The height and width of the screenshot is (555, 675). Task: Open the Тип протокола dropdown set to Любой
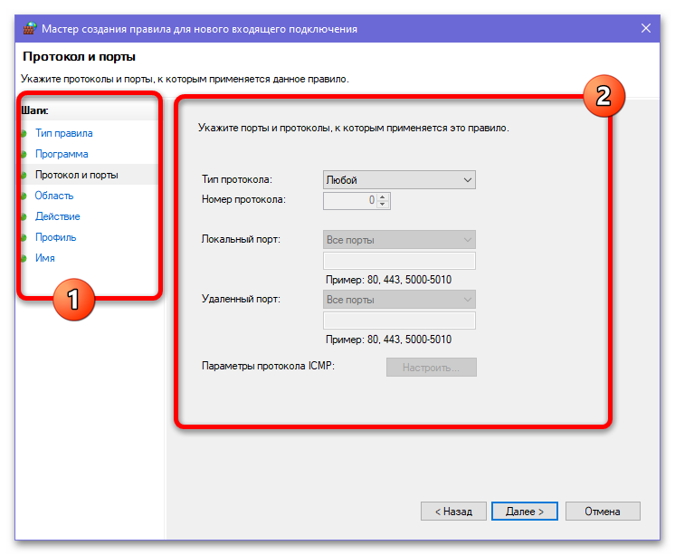coord(399,179)
